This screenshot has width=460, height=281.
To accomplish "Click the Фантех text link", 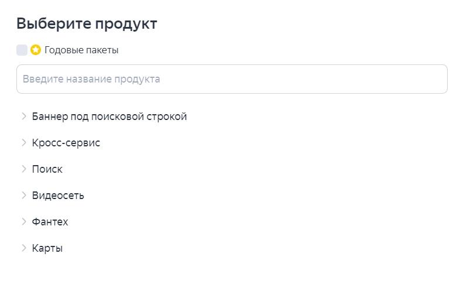I will (50, 222).
